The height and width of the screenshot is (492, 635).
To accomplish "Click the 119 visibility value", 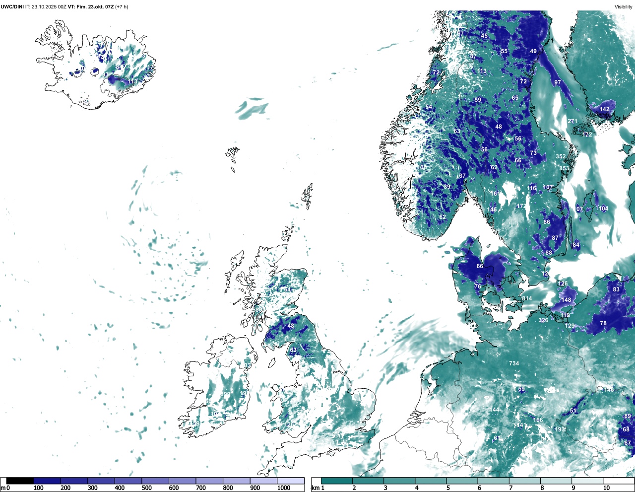I will (565, 315).
